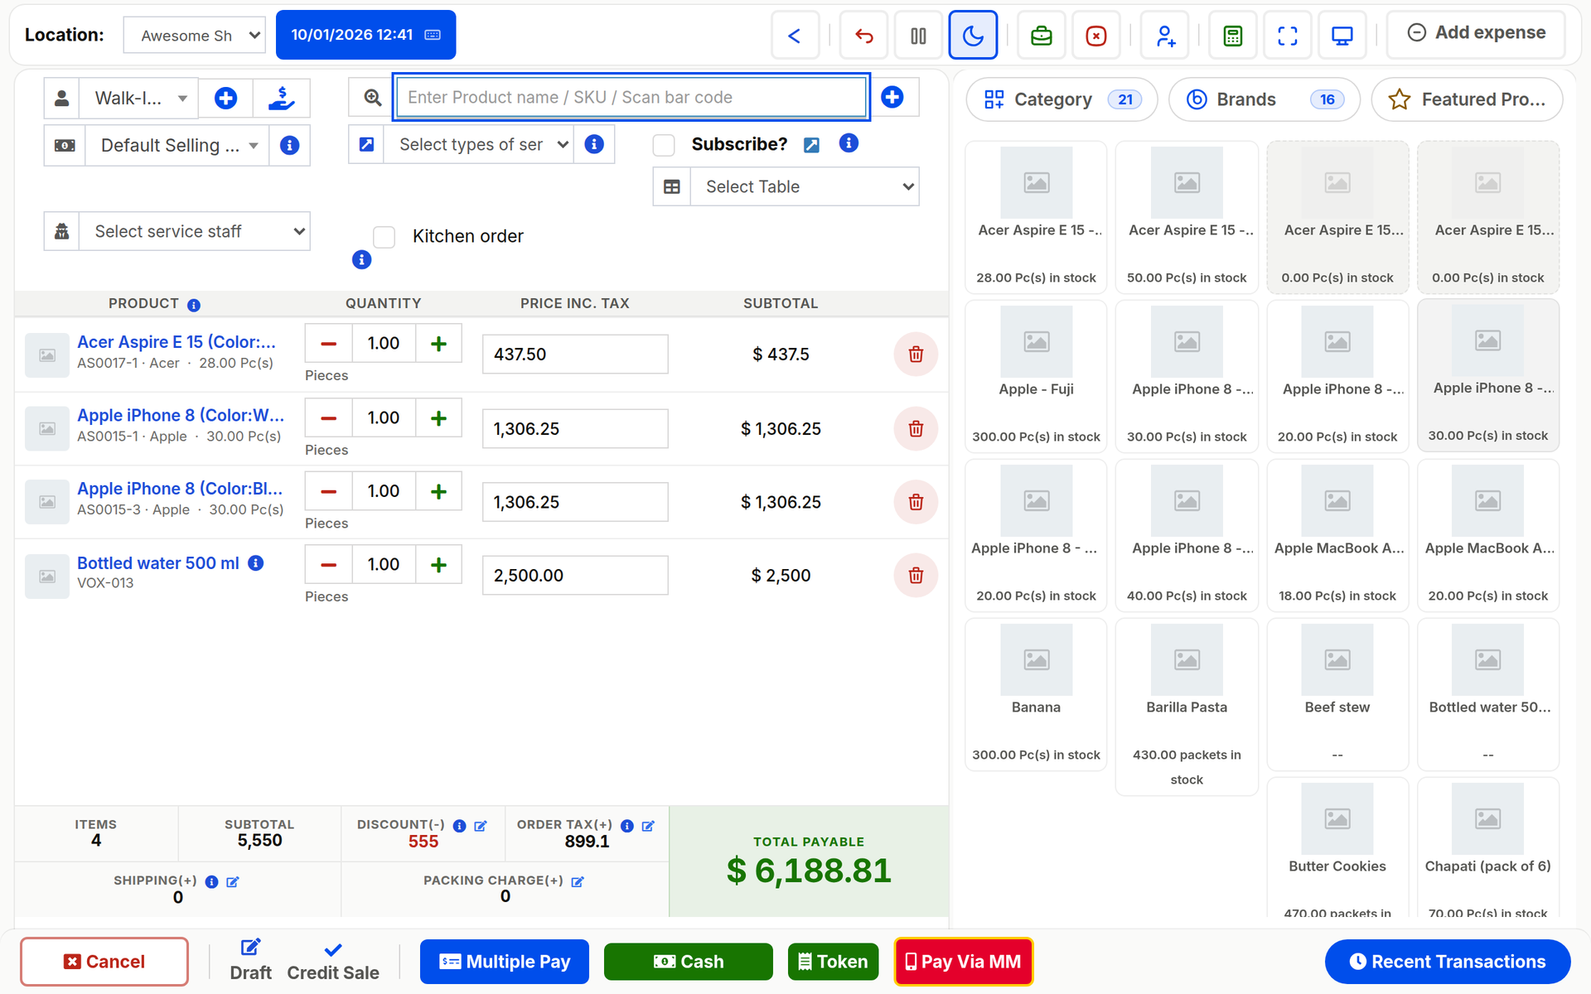The image size is (1591, 994).
Task: Toggle dark mode moon icon
Action: [973, 36]
